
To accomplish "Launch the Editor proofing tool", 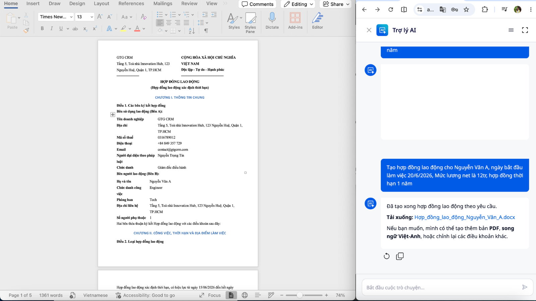I will [x=318, y=21].
